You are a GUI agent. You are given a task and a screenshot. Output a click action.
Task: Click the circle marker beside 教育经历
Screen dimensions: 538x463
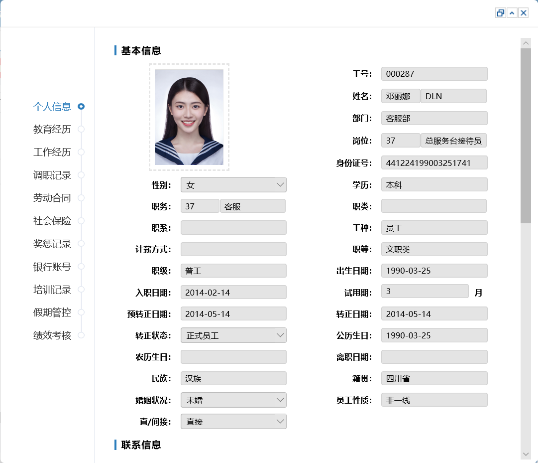[81, 129]
